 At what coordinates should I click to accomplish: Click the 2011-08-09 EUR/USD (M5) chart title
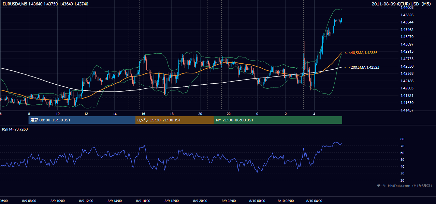(x=402, y=4)
